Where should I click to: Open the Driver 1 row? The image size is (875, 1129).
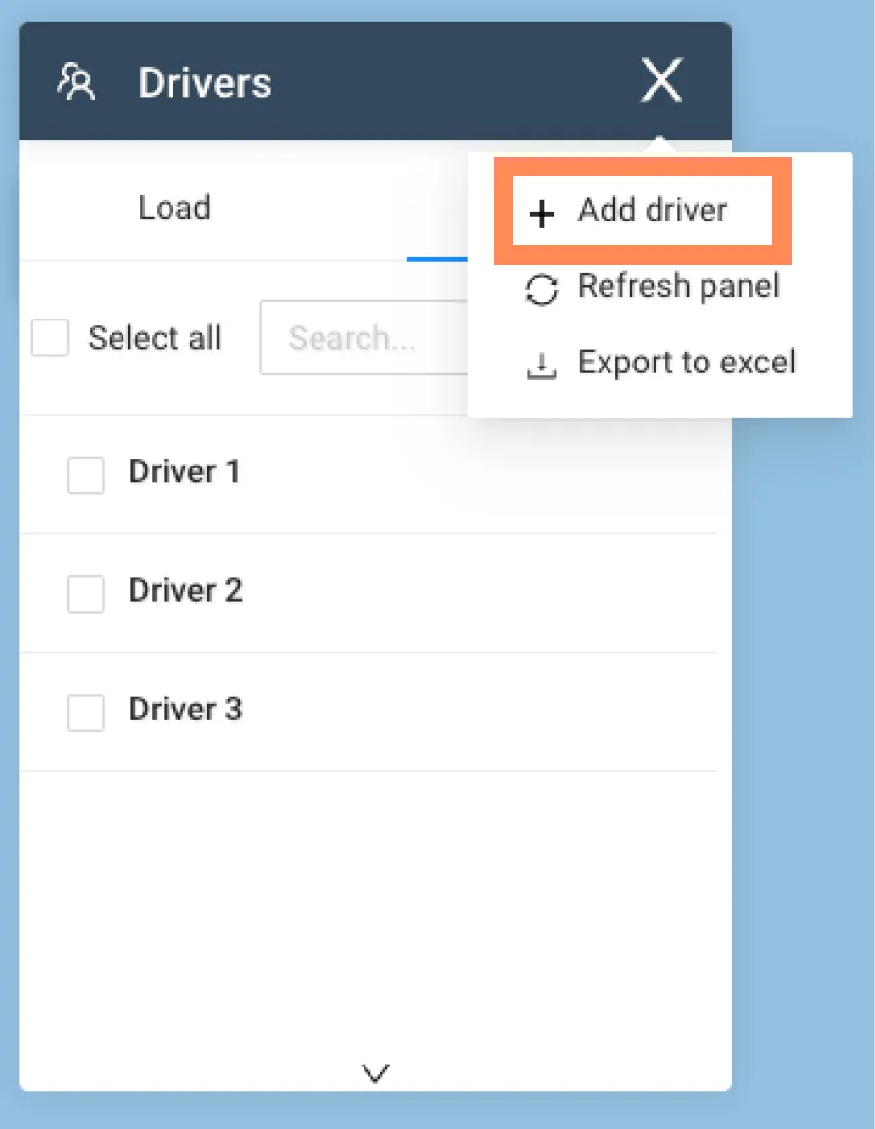[368, 473]
